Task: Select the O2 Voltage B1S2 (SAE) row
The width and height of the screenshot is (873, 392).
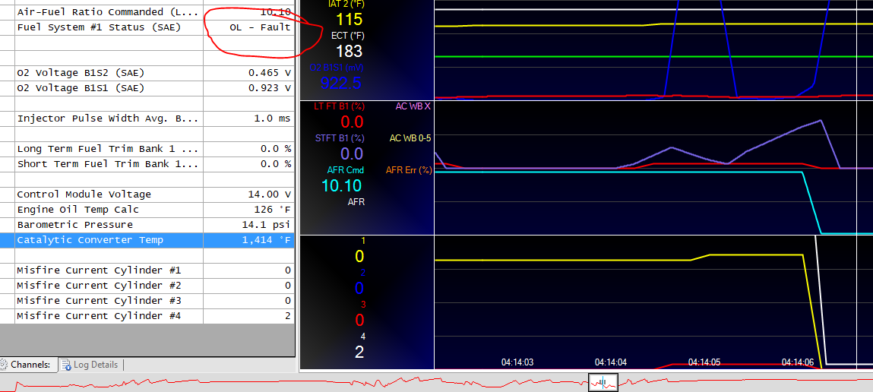Action: [147, 73]
